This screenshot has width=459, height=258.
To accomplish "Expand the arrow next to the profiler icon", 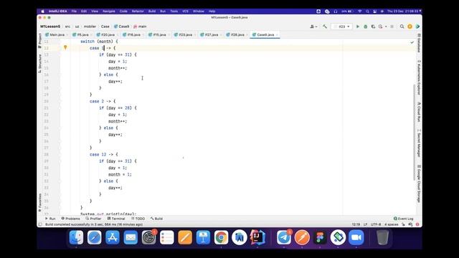I will [386, 27].
